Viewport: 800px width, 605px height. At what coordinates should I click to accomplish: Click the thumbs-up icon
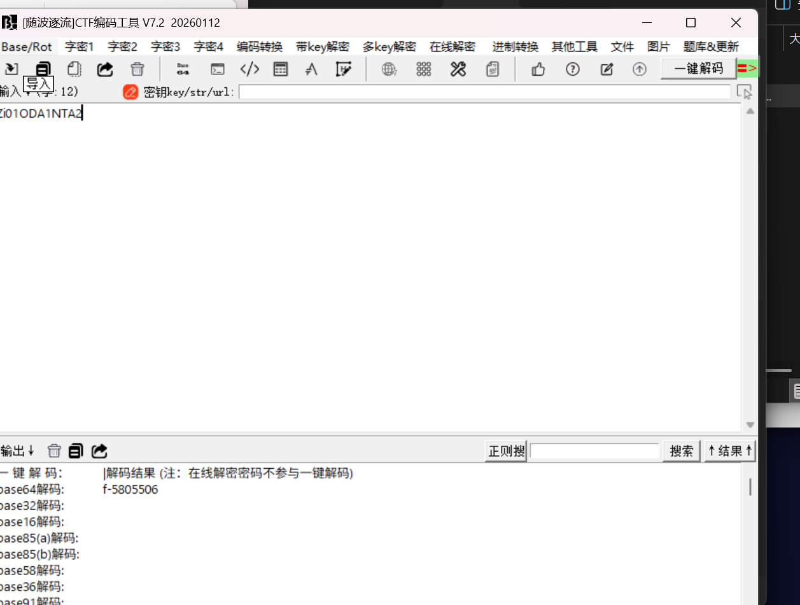(x=538, y=69)
